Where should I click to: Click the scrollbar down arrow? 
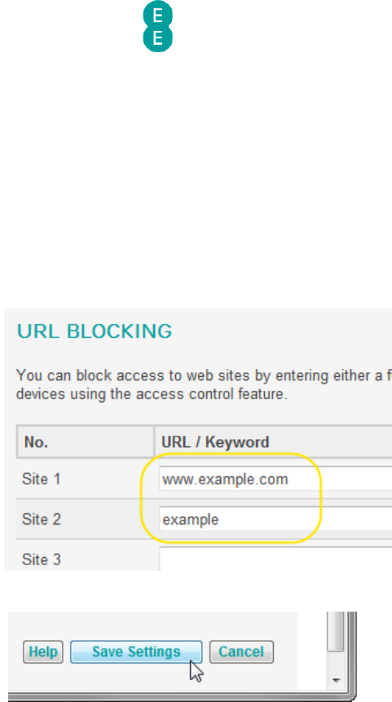click(336, 681)
